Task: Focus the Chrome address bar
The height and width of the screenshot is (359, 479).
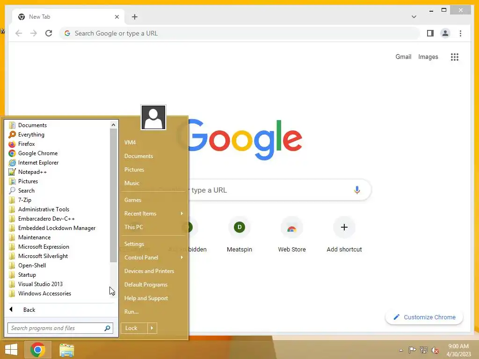Action: (x=239, y=33)
